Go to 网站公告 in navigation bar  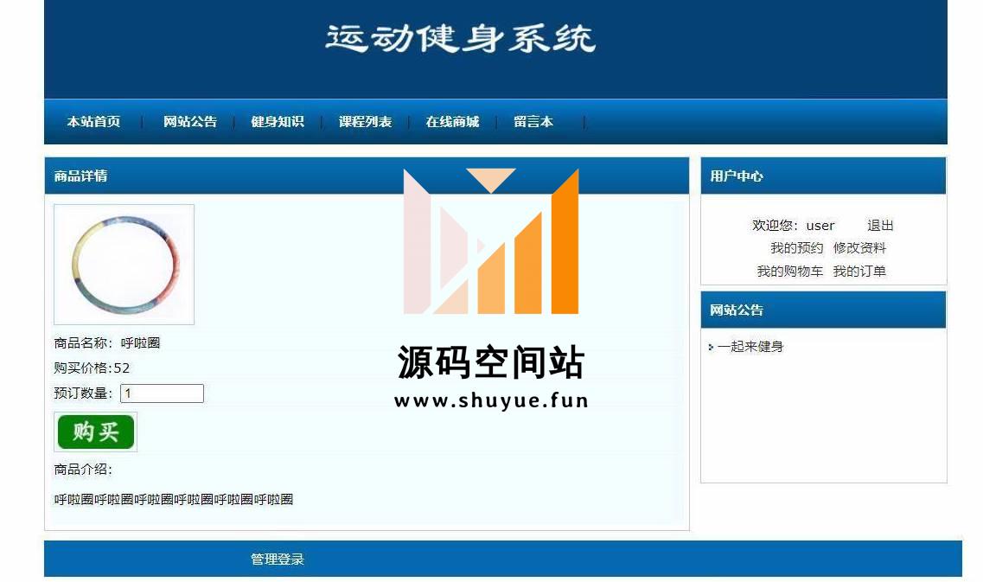[x=190, y=122]
